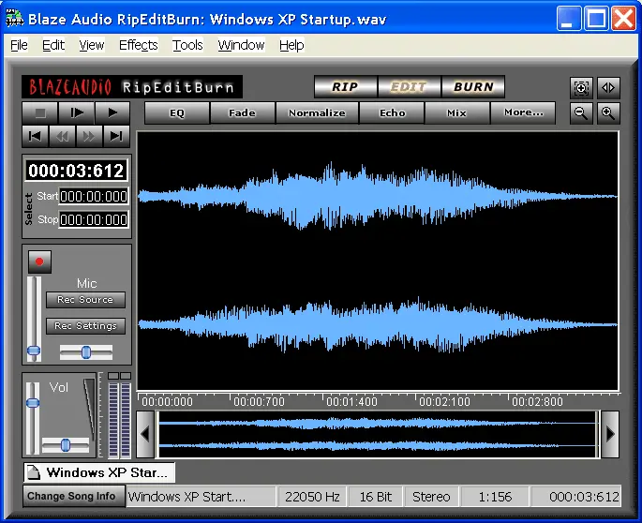Click the horizontal playback balance slider under Vol

(x=66, y=445)
